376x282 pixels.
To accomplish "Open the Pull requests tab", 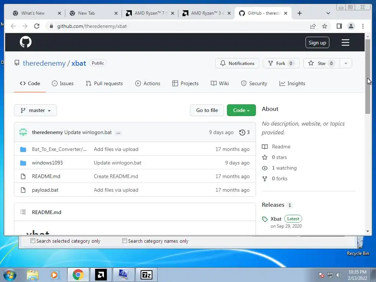I will click(x=104, y=83).
